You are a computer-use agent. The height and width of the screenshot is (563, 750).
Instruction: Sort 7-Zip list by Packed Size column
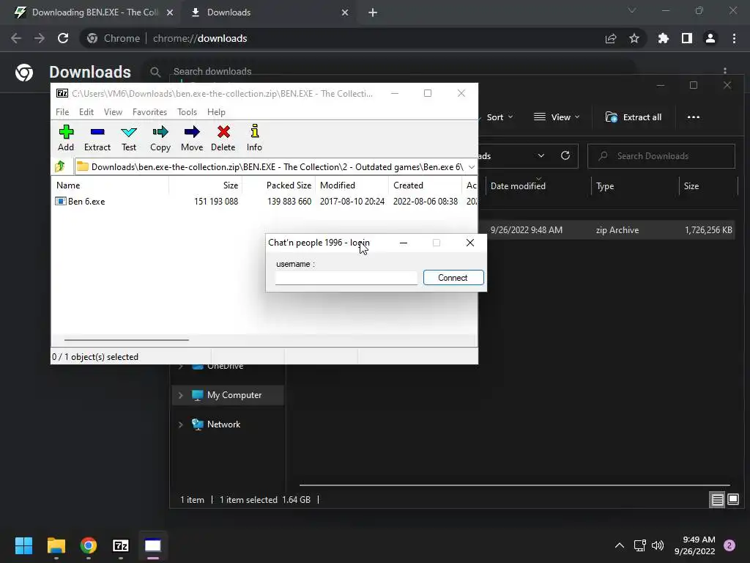pos(278,185)
